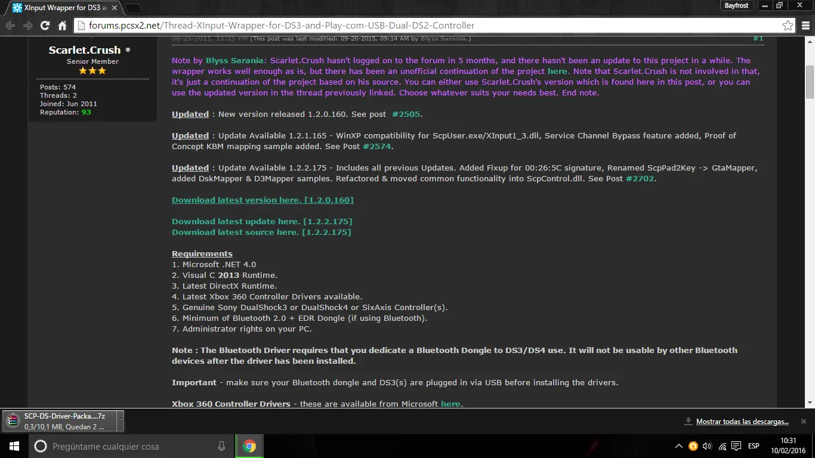Show hidden system tray icons

[679, 446]
